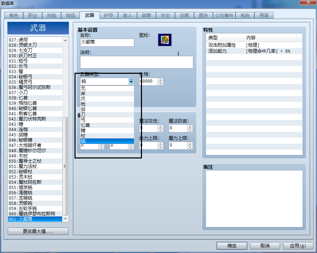Click the 内容 column header in 特性

tap(270, 38)
